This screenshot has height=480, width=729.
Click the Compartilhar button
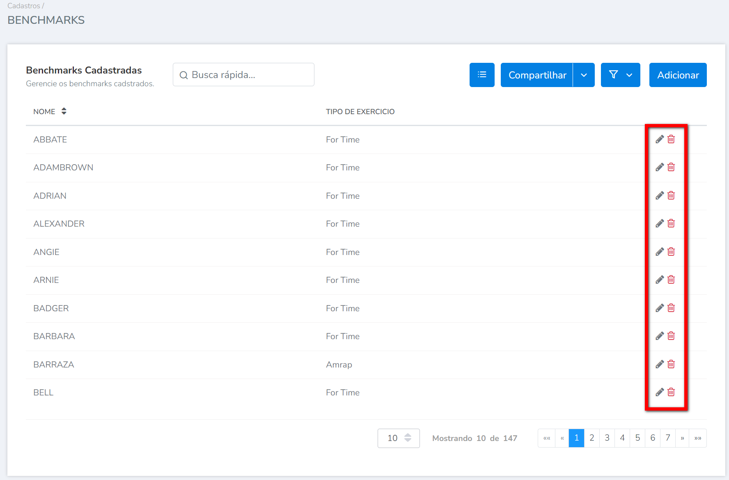click(x=537, y=75)
